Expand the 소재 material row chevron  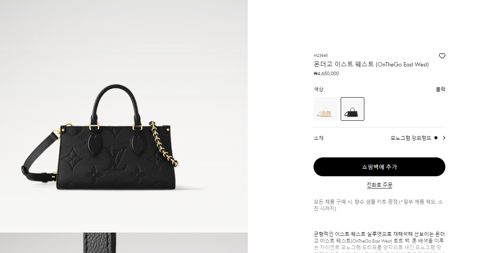(x=444, y=138)
